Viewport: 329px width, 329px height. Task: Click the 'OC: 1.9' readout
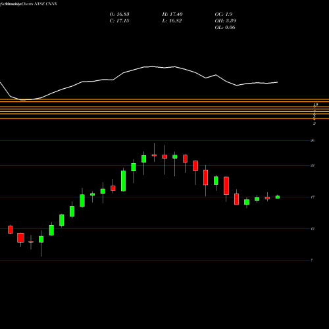[x=224, y=14]
